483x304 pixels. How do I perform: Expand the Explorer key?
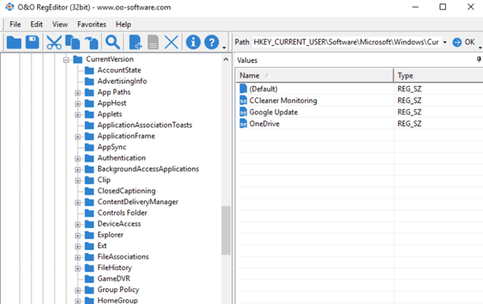[x=78, y=235]
